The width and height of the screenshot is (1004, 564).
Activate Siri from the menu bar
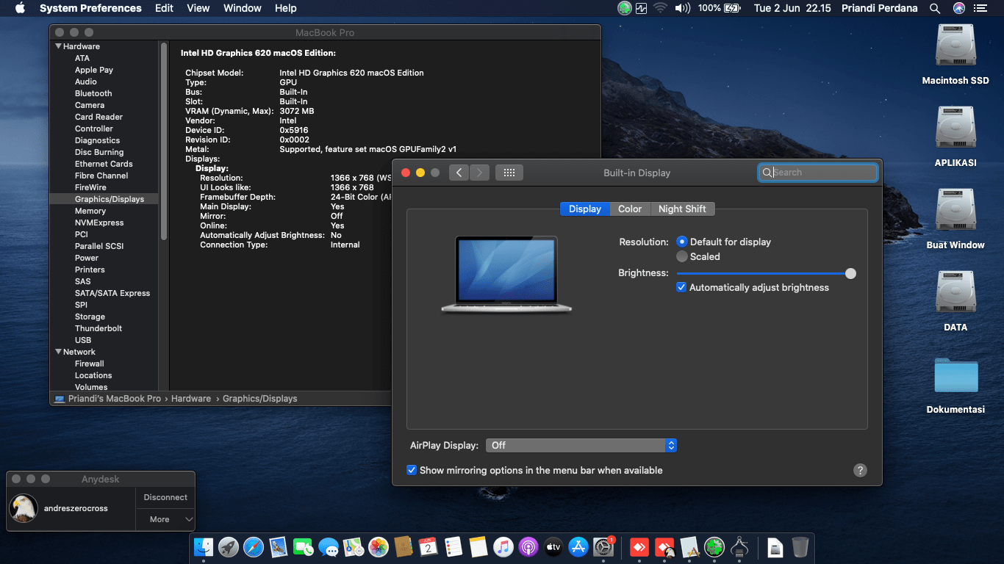pos(958,8)
